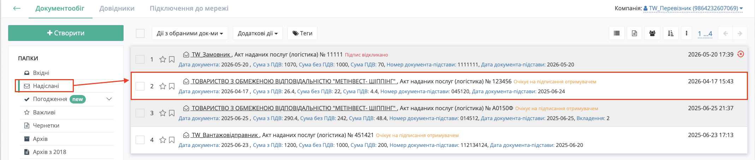Image resolution: width=755 pixels, height=160 pixels.
Task: Tick the checkbox of document row 1
Action: click(140, 59)
